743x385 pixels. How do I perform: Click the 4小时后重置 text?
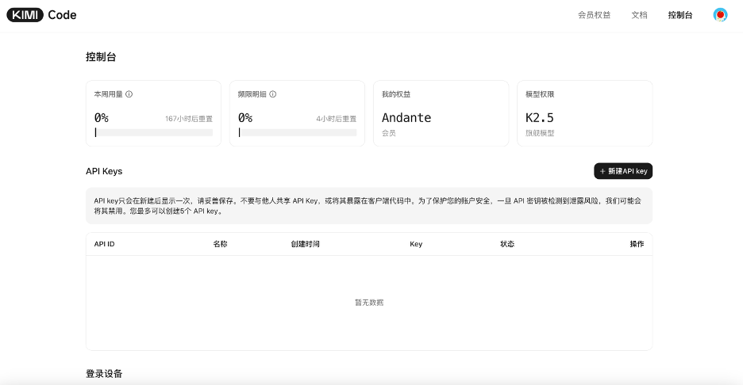pyautogui.click(x=337, y=119)
